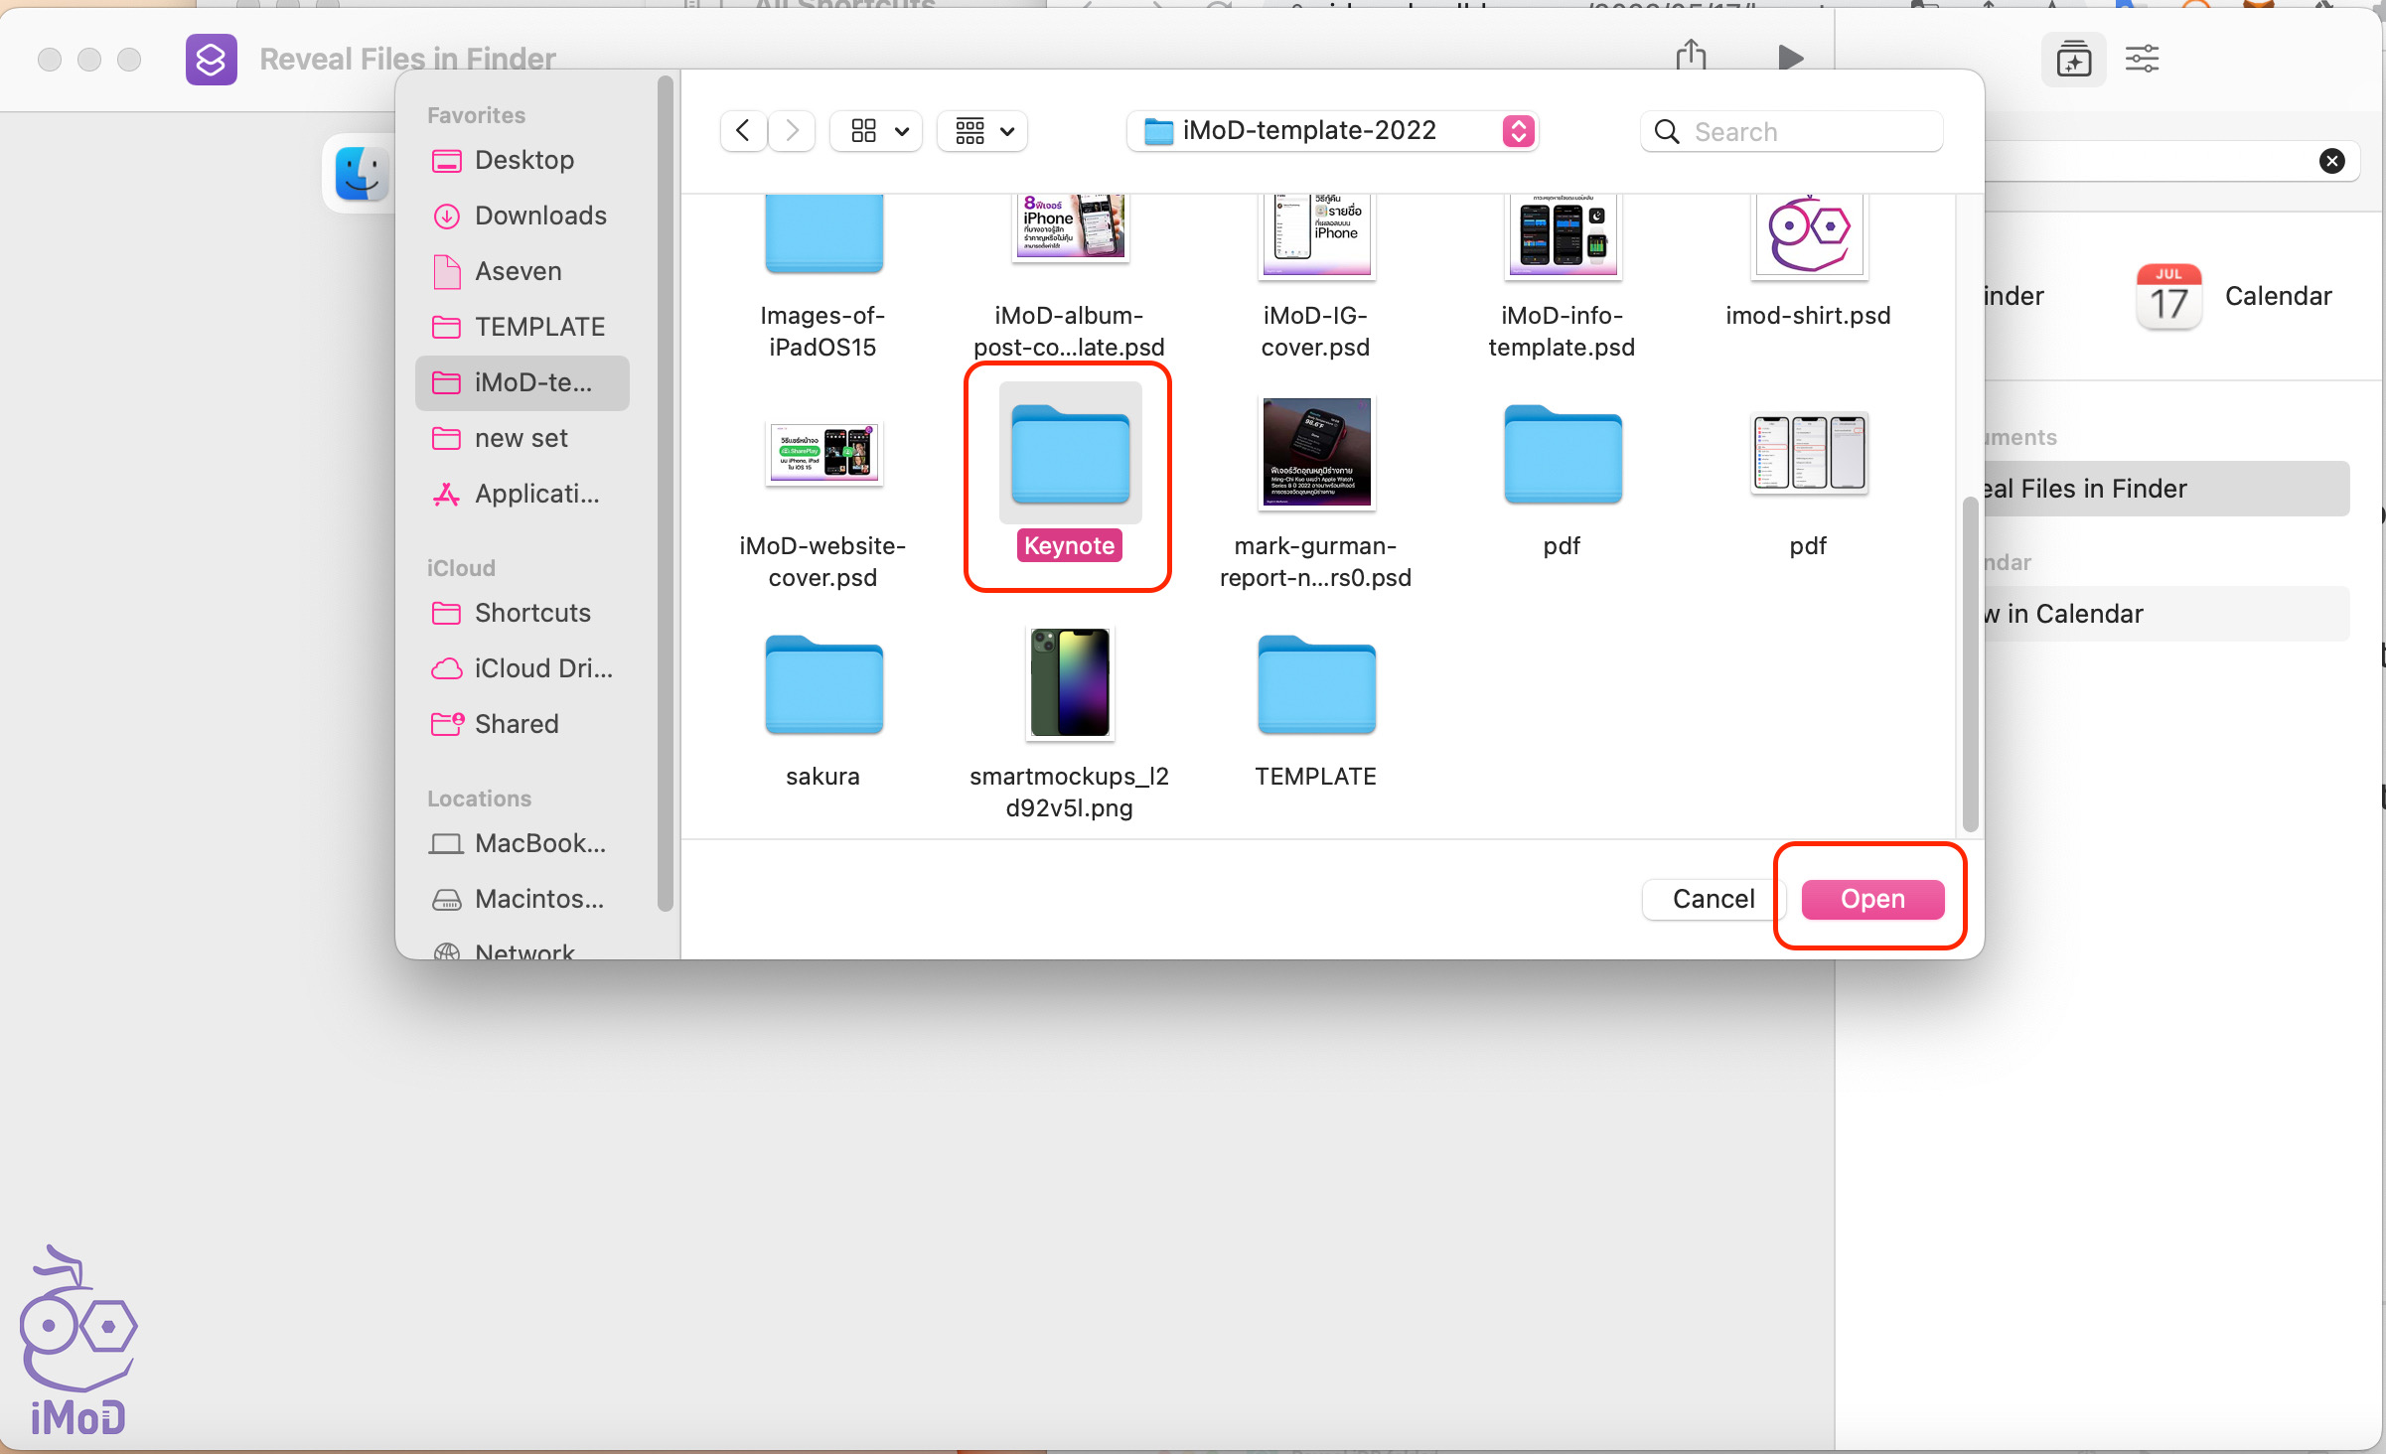
Task: Select smartmockups png thumbnail
Action: tap(1069, 683)
